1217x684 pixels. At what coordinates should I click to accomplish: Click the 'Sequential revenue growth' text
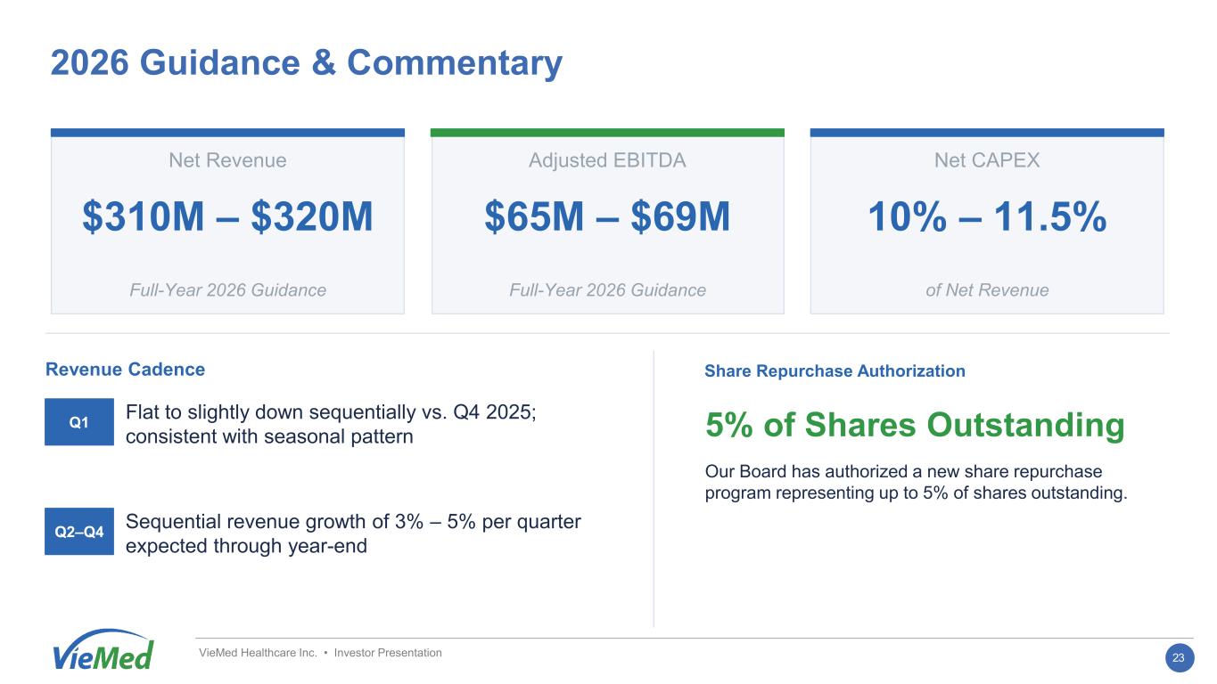353,533
